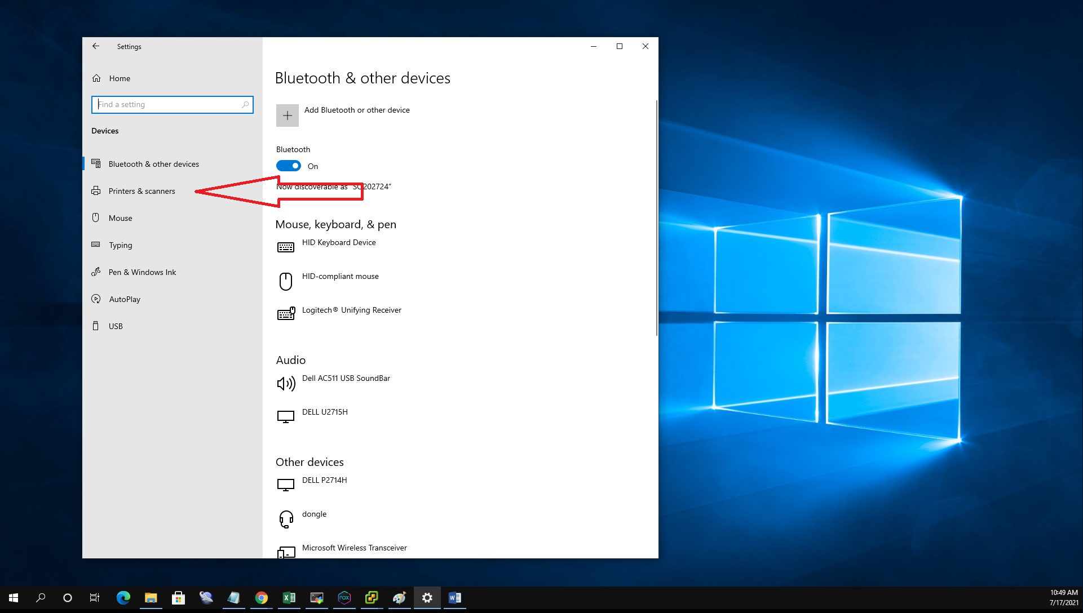Click the plus icon to add a Bluetooth device
1083x613 pixels.
287,116
